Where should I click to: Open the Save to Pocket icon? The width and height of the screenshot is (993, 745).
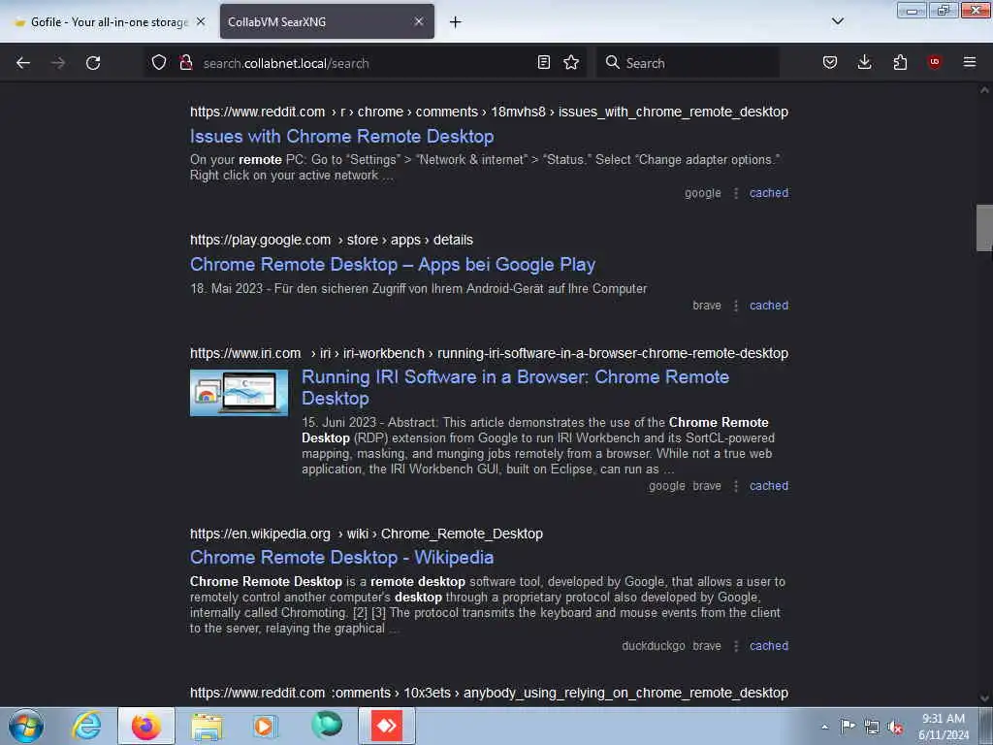[830, 62]
